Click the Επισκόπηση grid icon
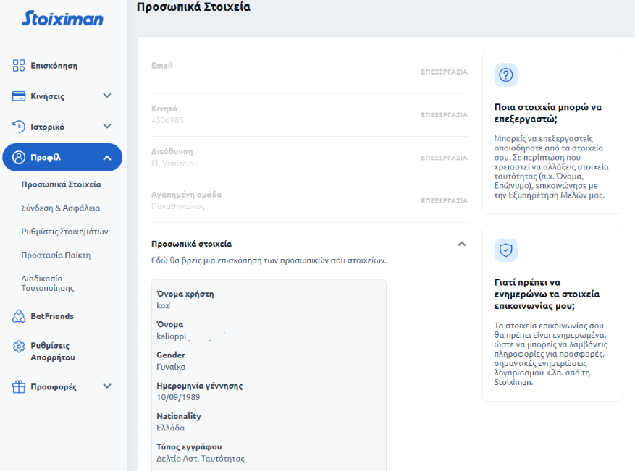The width and height of the screenshot is (635, 471). 19,66
